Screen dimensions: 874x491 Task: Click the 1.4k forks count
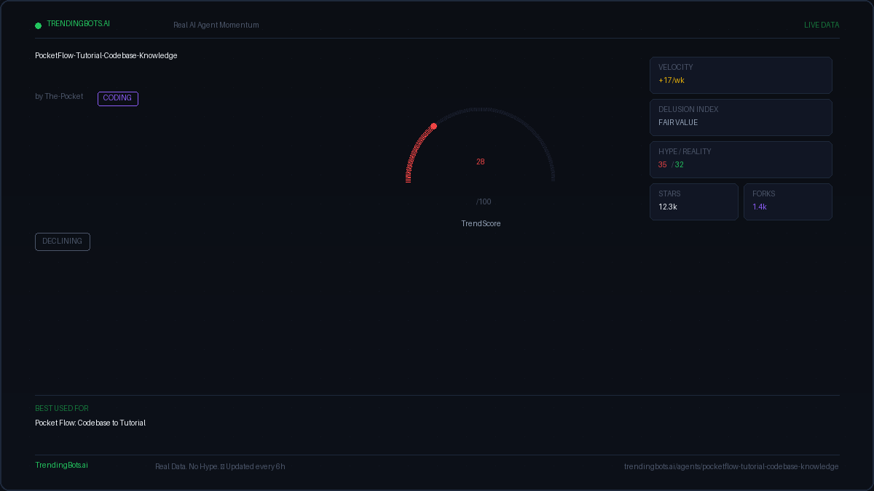coord(760,207)
